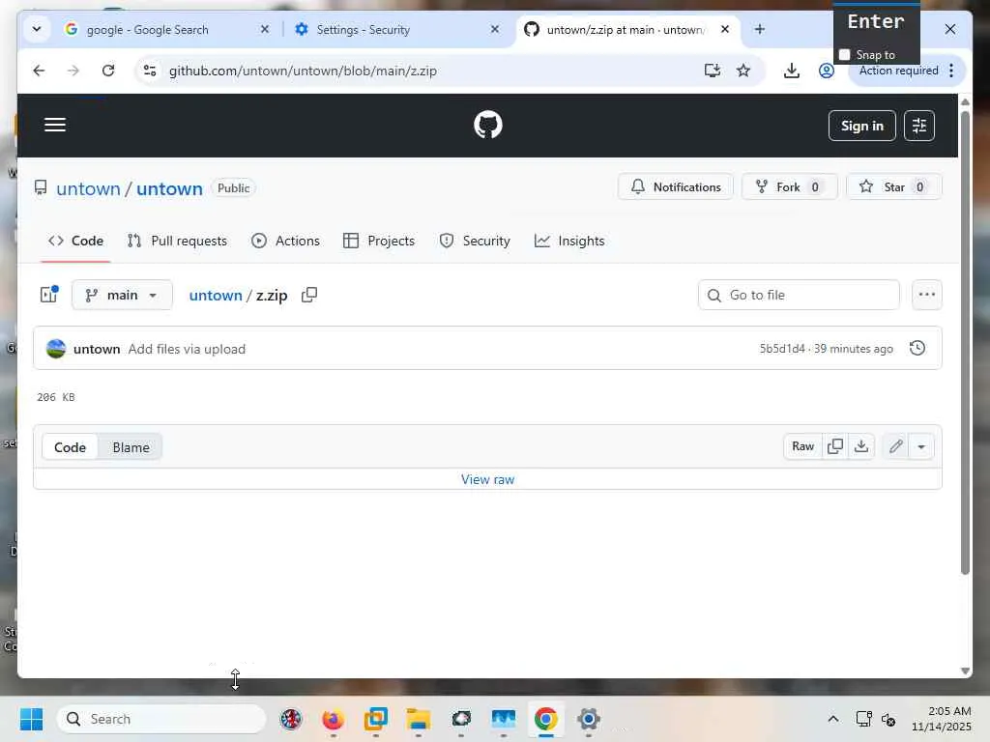Open Firefox from the taskbar
The width and height of the screenshot is (990, 742).
[333, 719]
